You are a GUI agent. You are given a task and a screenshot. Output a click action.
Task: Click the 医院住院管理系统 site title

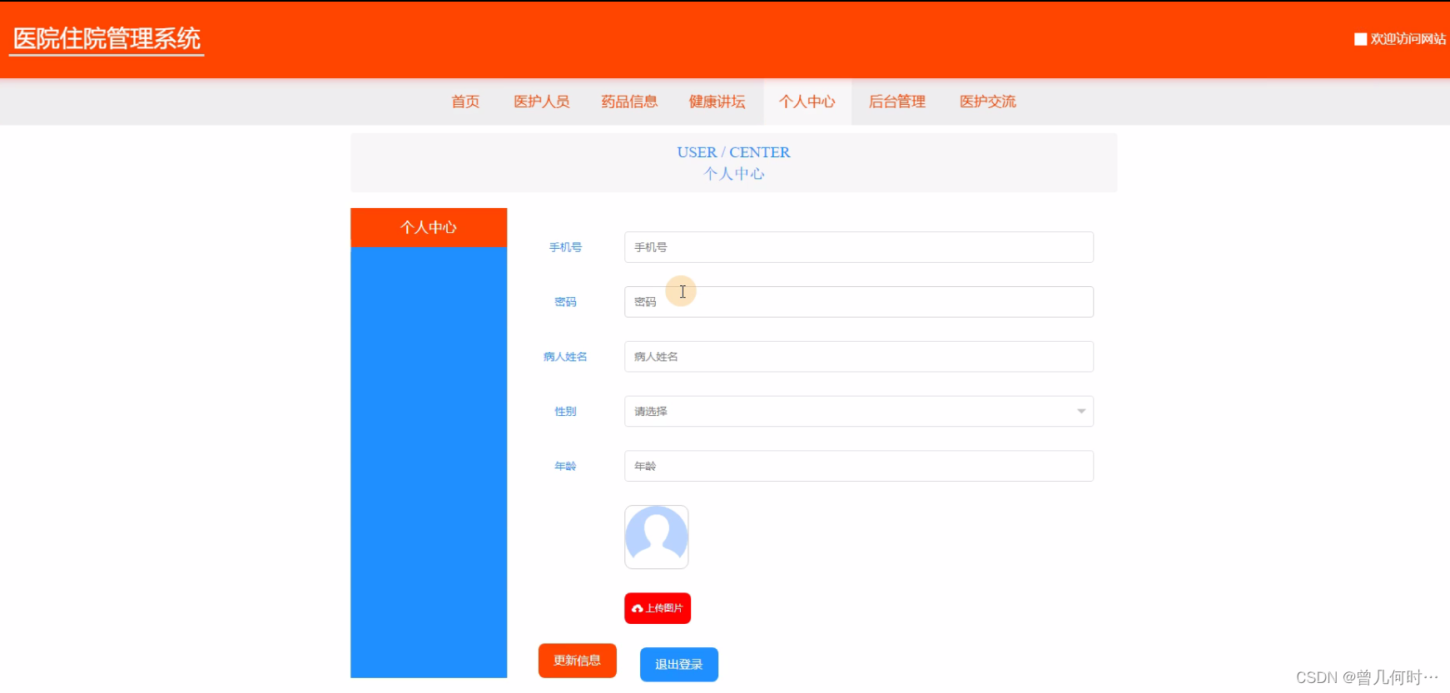click(107, 39)
